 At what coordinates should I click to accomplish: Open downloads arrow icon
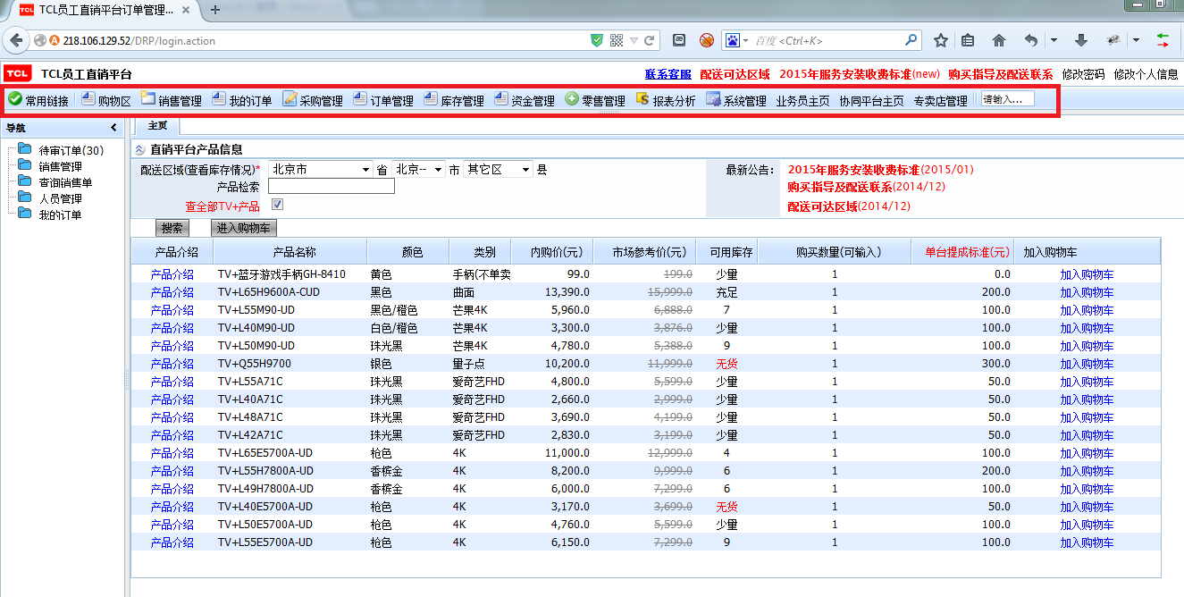pyautogui.click(x=1080, y=40)
